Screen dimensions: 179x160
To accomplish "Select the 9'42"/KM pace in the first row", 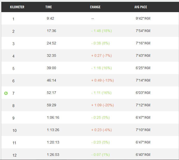I will pyautogui.click(x=143, y=18).
